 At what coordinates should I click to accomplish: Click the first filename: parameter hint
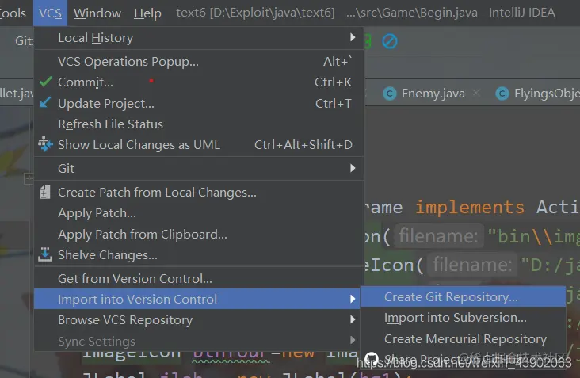(439, 236)
